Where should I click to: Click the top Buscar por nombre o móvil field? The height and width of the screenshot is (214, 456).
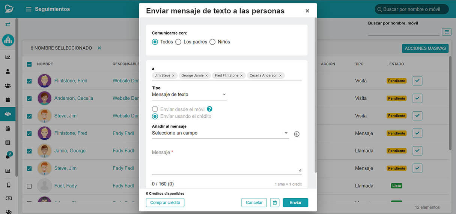coord(412,9)
